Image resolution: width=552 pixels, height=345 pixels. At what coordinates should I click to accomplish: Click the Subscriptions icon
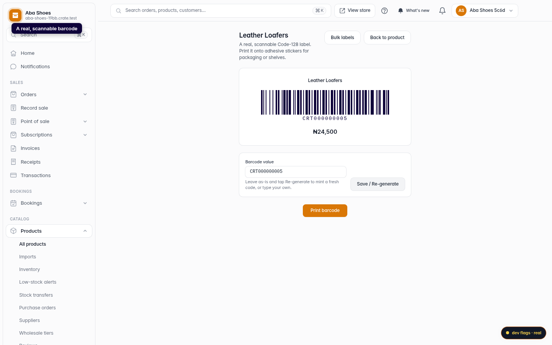tap(13, 135)
